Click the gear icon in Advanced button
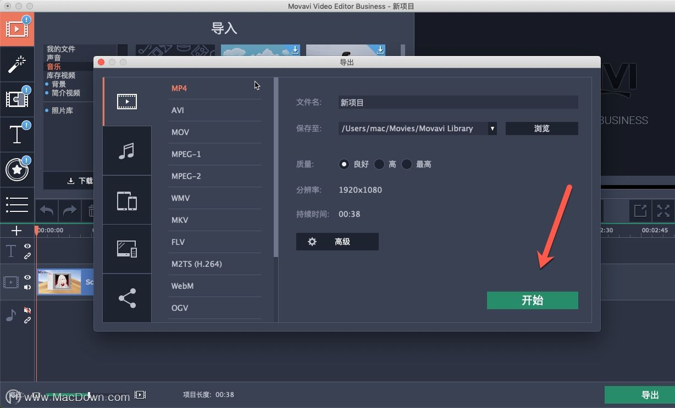This screenshot has height=408, width=675. (x=312, y=242)
